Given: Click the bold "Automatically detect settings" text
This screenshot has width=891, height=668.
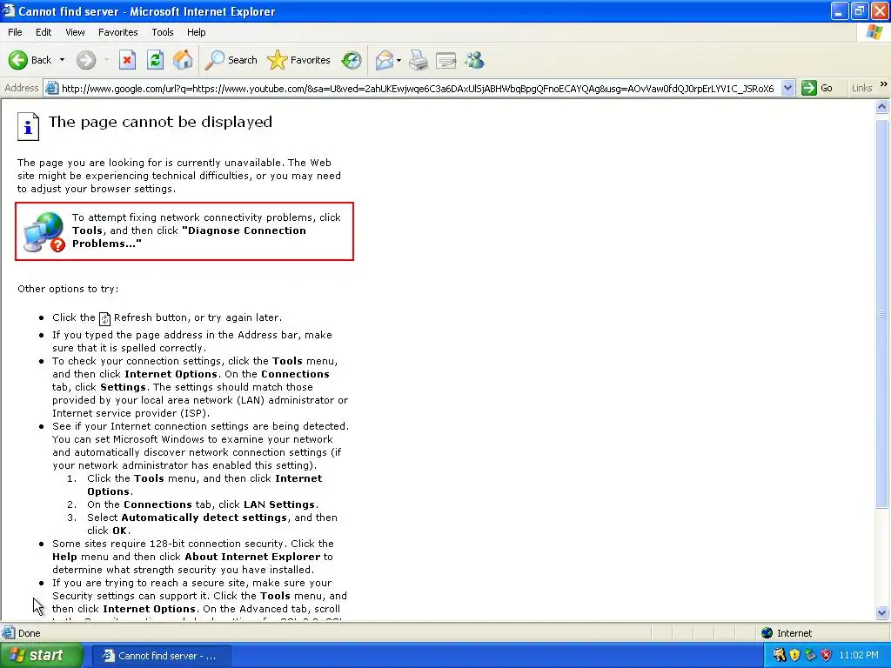Looking at the screenshot, I should (204, 518).
